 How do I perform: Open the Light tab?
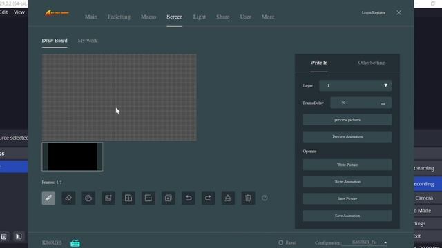point(200,17)
